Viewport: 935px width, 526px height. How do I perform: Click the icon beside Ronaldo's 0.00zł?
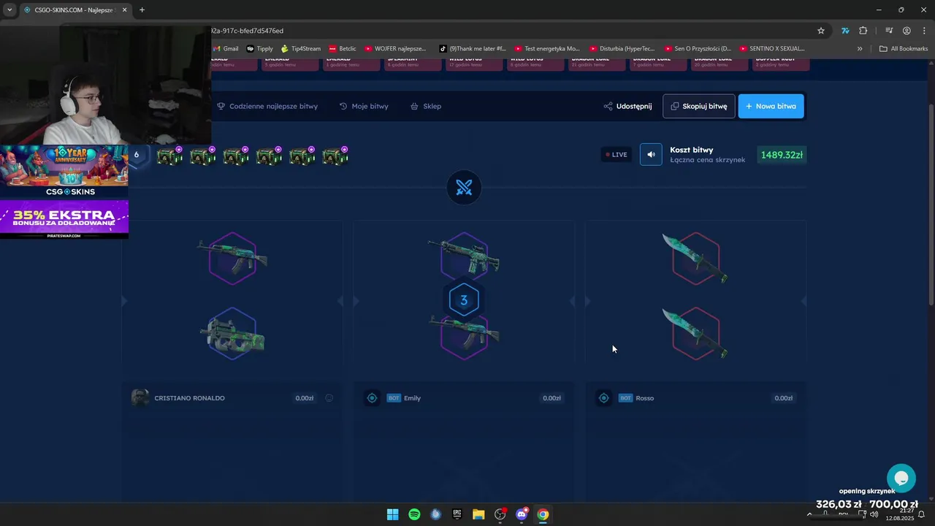(x=329, y=398)
